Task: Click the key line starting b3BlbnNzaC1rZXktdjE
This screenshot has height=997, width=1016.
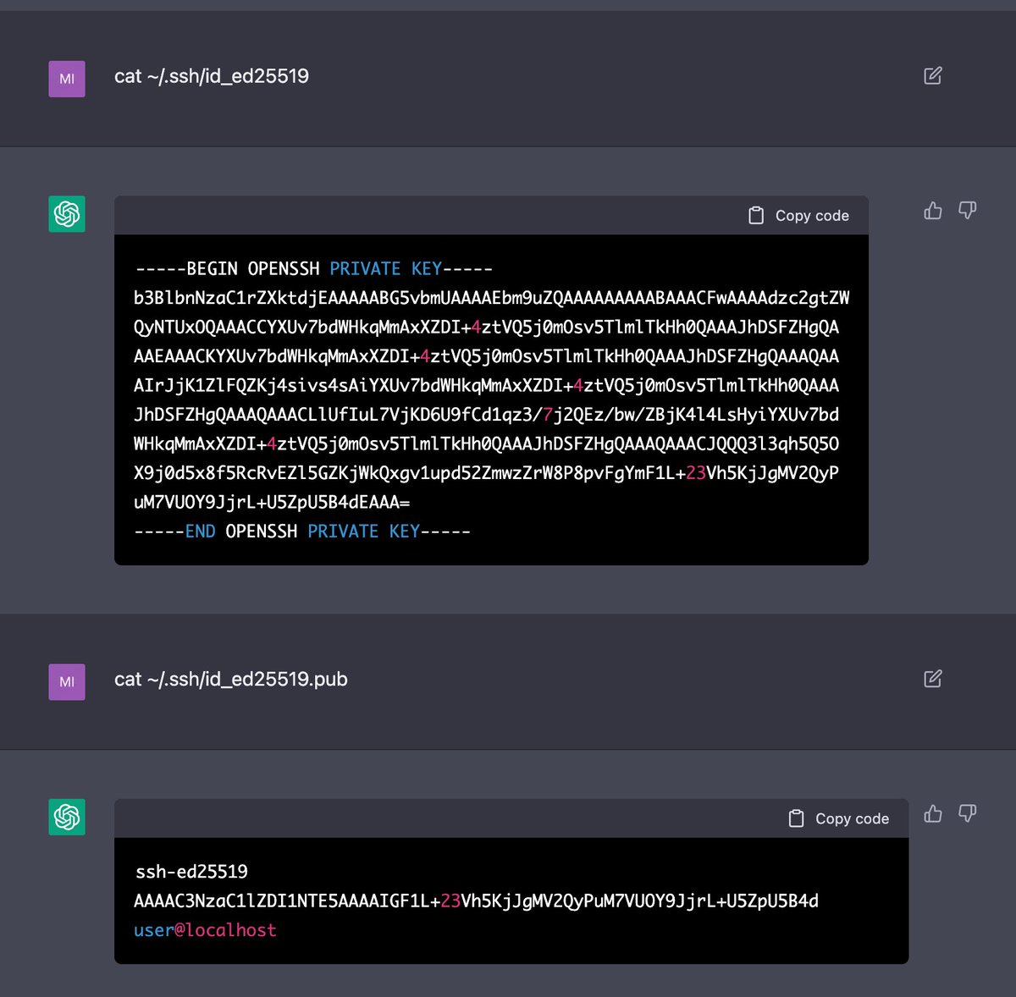Action: 492,298
